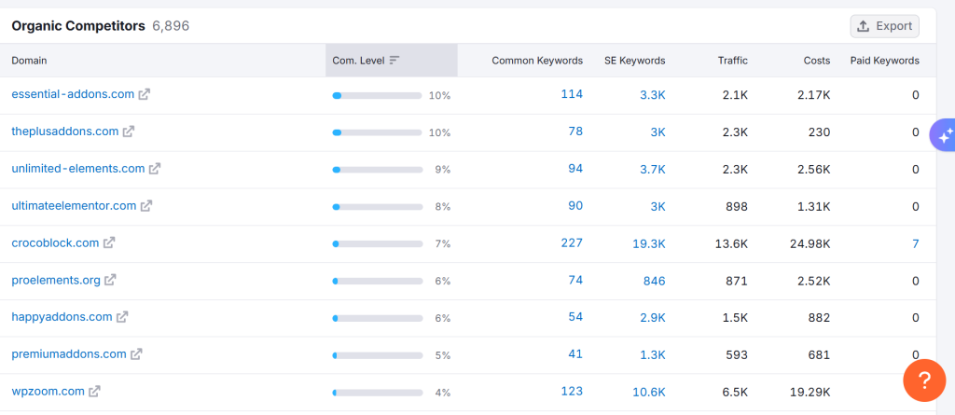Image resolution: width=955 pixels, height=415 pixels.
Task: Open the premiumaddons.com domain link
Action: click(68, 354)
